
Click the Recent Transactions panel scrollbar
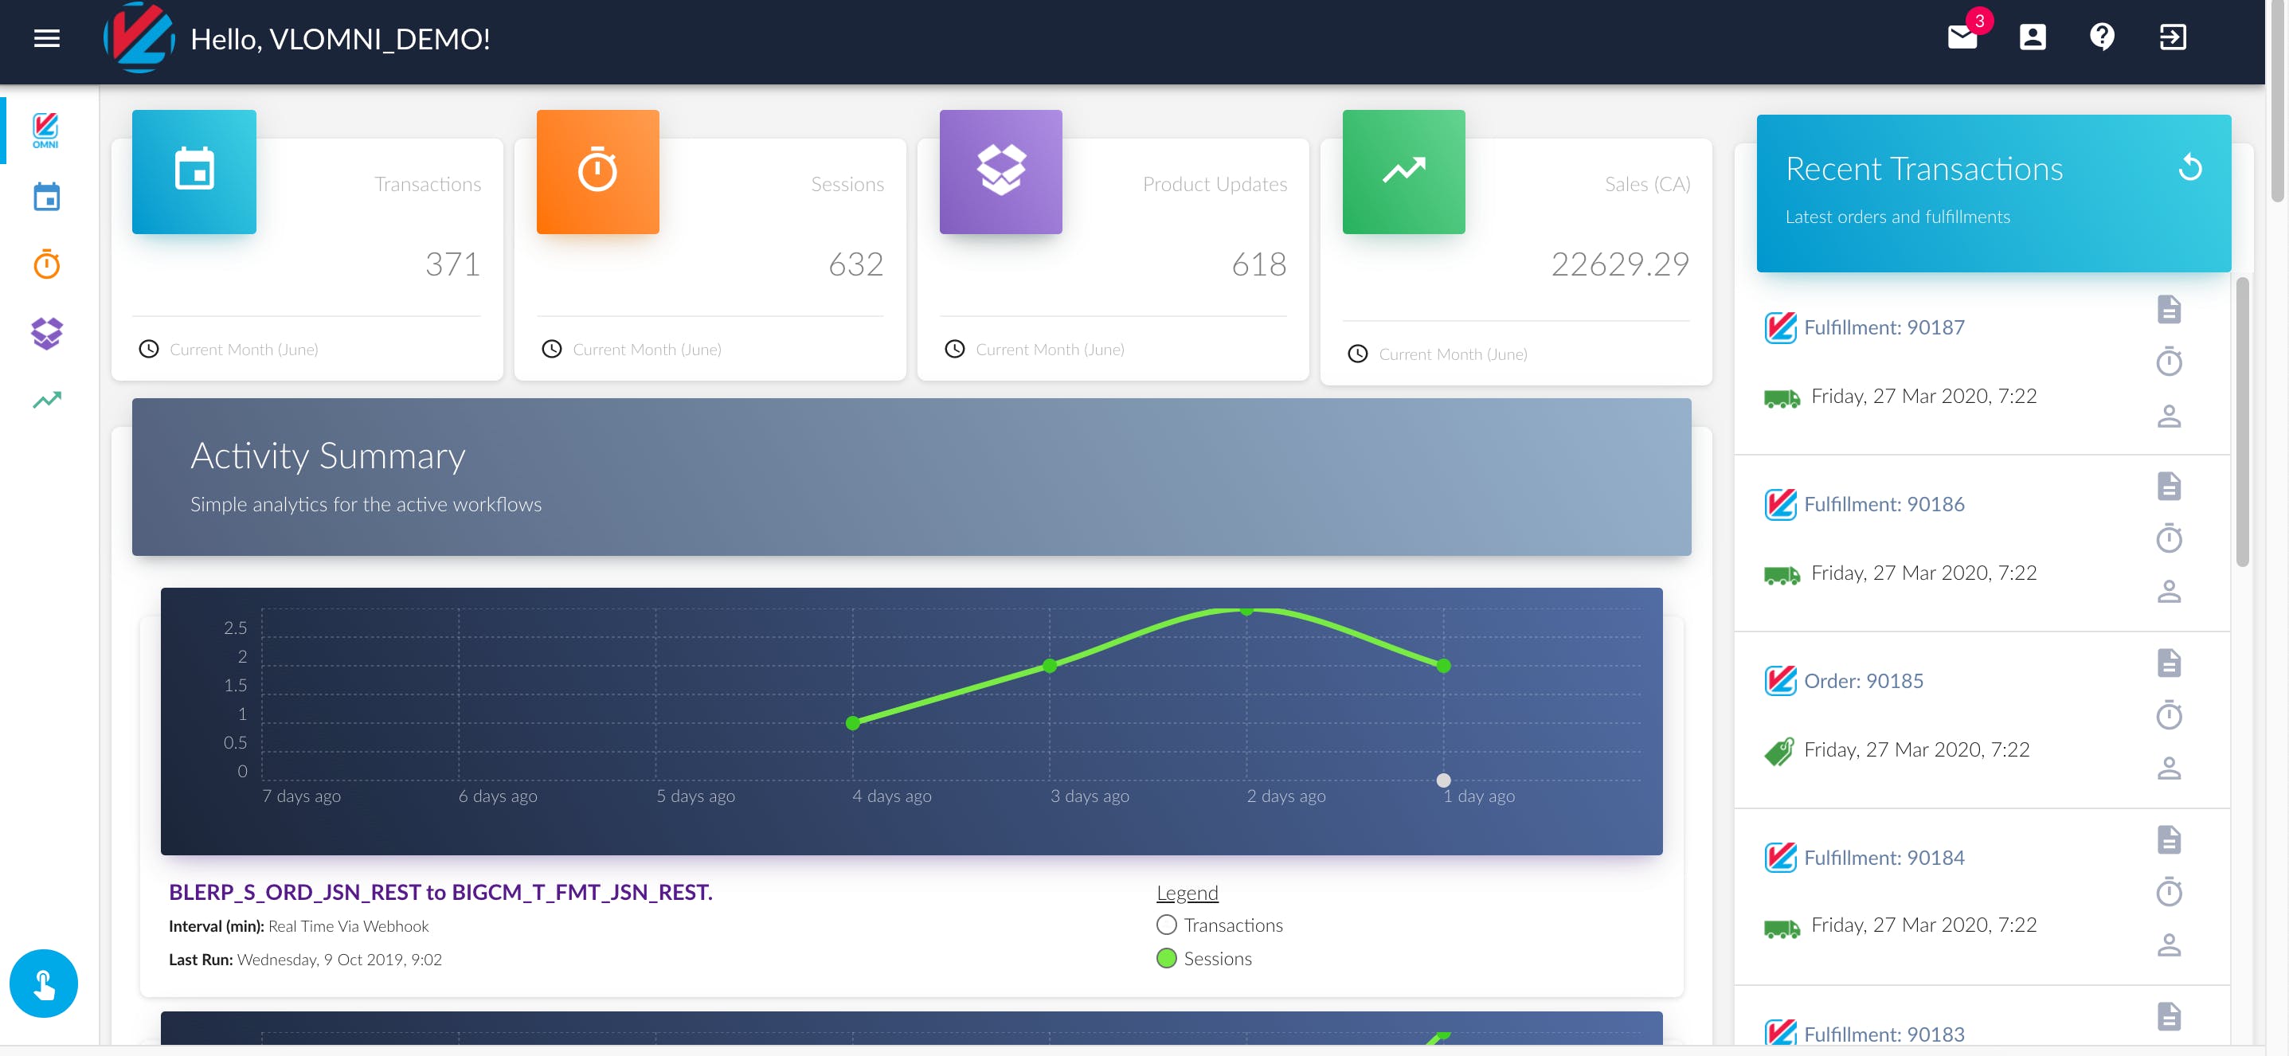[x=2242, y=423]
